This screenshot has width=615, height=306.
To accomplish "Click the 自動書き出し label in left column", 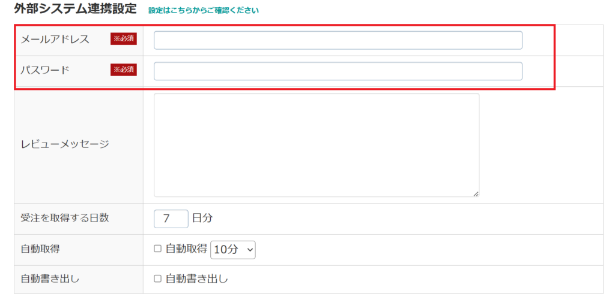I will 50,278.
